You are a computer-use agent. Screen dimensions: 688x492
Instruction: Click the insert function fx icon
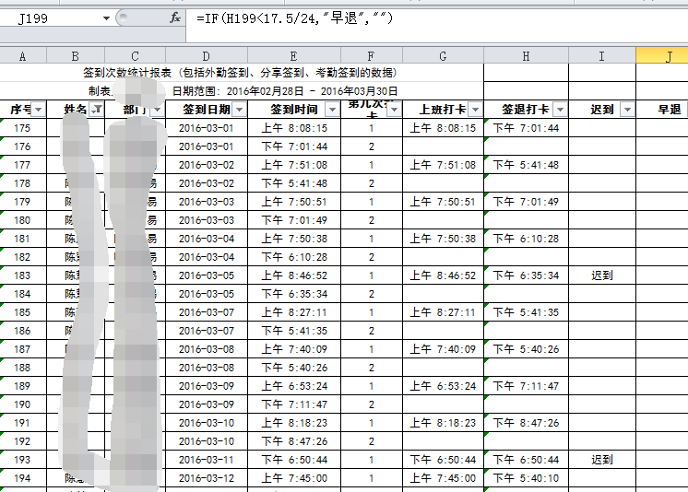pos(175,18)
